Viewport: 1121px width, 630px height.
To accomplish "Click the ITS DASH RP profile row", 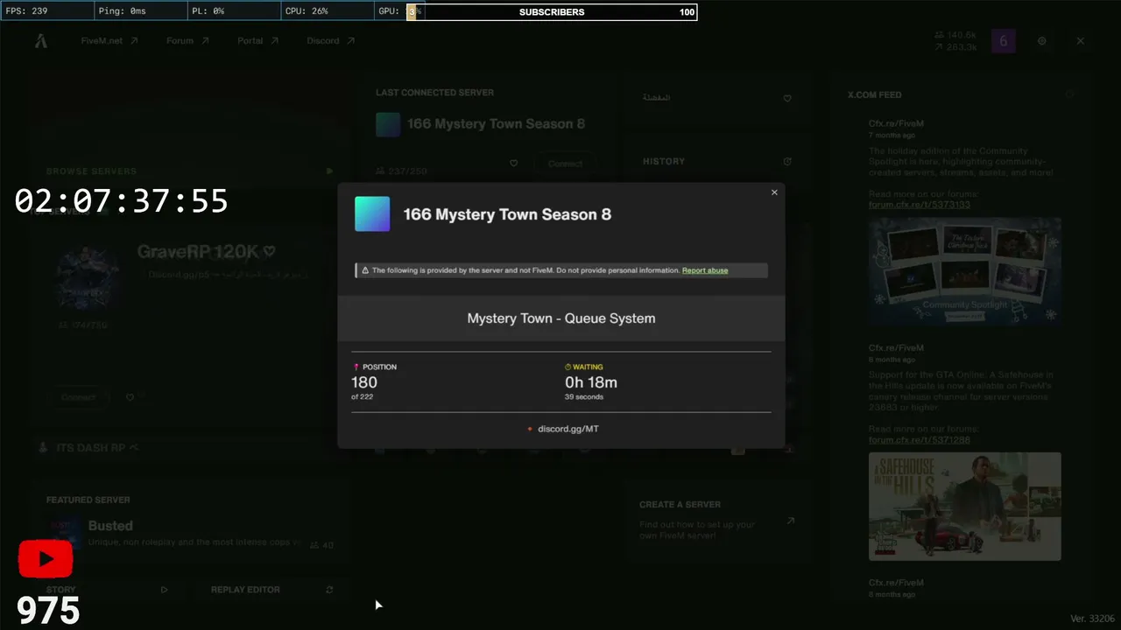I will click(191, 448).
